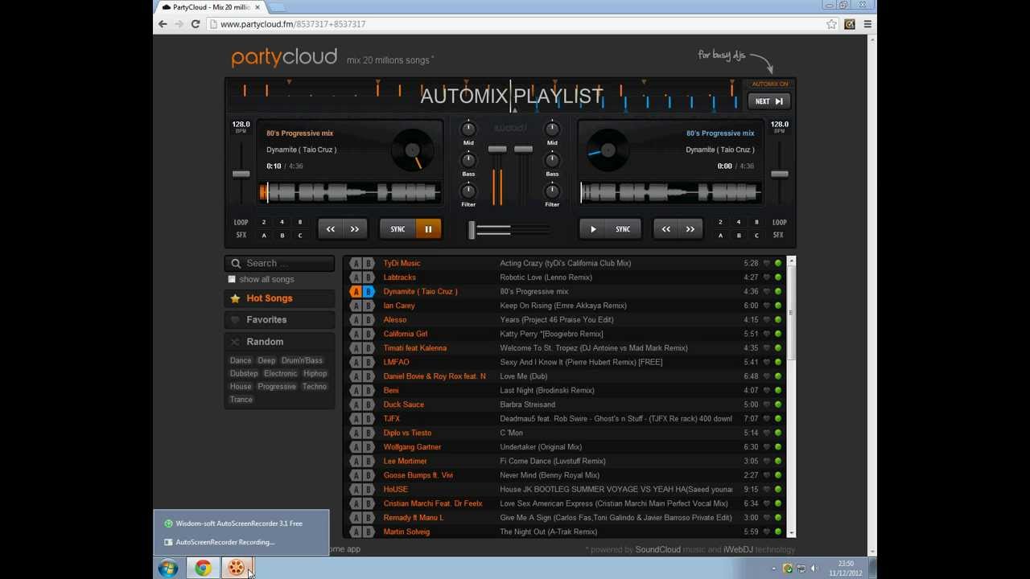Set left deck loop to 2 beats
Screen dimensions: 1030x579
click(x=263, y=222)
